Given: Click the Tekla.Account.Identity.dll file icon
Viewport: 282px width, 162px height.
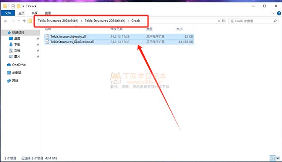Looking at the screenshot, I should pos(47,36).
